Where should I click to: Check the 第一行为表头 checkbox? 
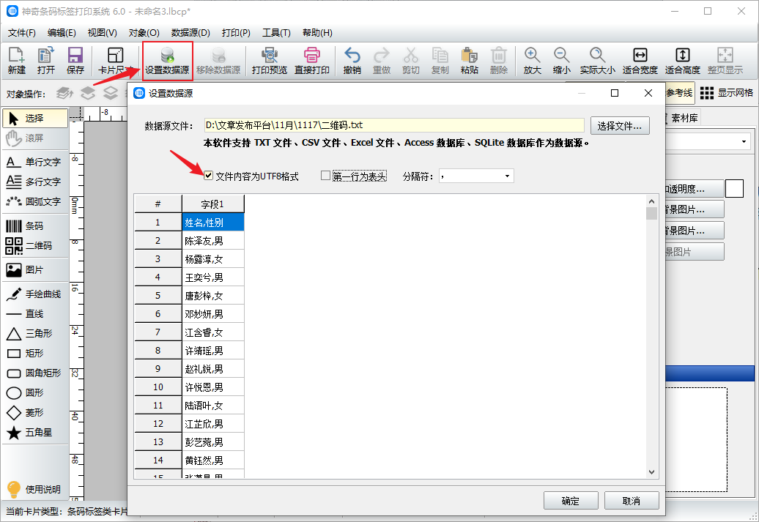[x=326, y=176]
